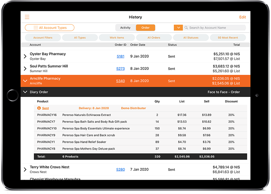Switch to the Activity view
This screenshot has width=271, height=194.
point(125,28)
